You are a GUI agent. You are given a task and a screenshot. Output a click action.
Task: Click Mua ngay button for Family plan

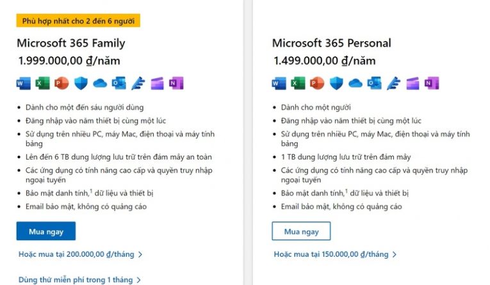coord(46,231)
